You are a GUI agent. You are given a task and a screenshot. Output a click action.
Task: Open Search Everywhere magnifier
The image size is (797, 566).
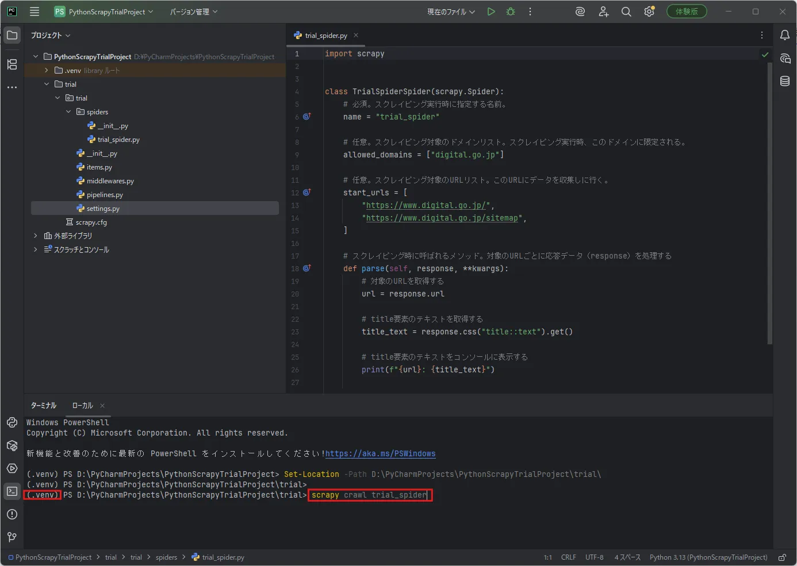point(626,11)
